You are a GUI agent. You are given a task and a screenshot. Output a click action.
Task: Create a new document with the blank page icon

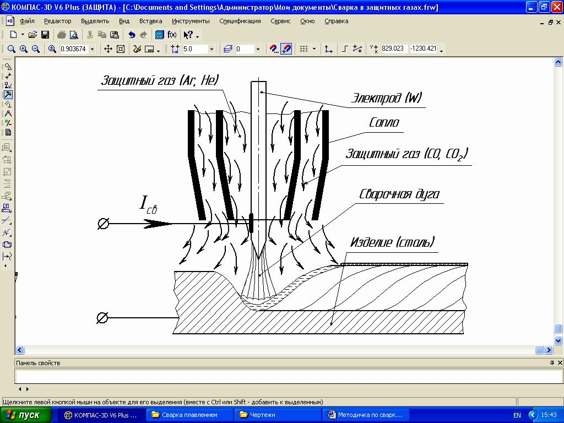13,35
